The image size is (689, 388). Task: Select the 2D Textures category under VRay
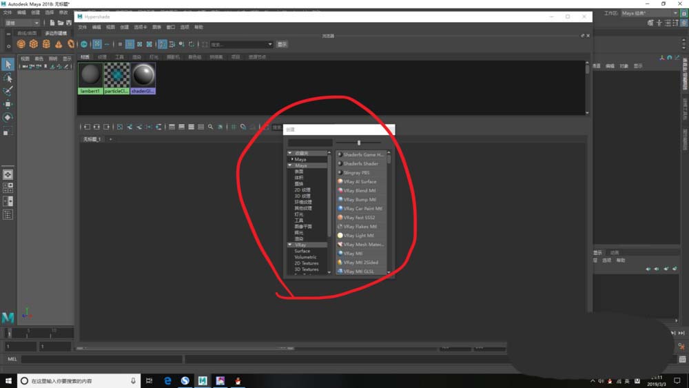pos(307,263)
